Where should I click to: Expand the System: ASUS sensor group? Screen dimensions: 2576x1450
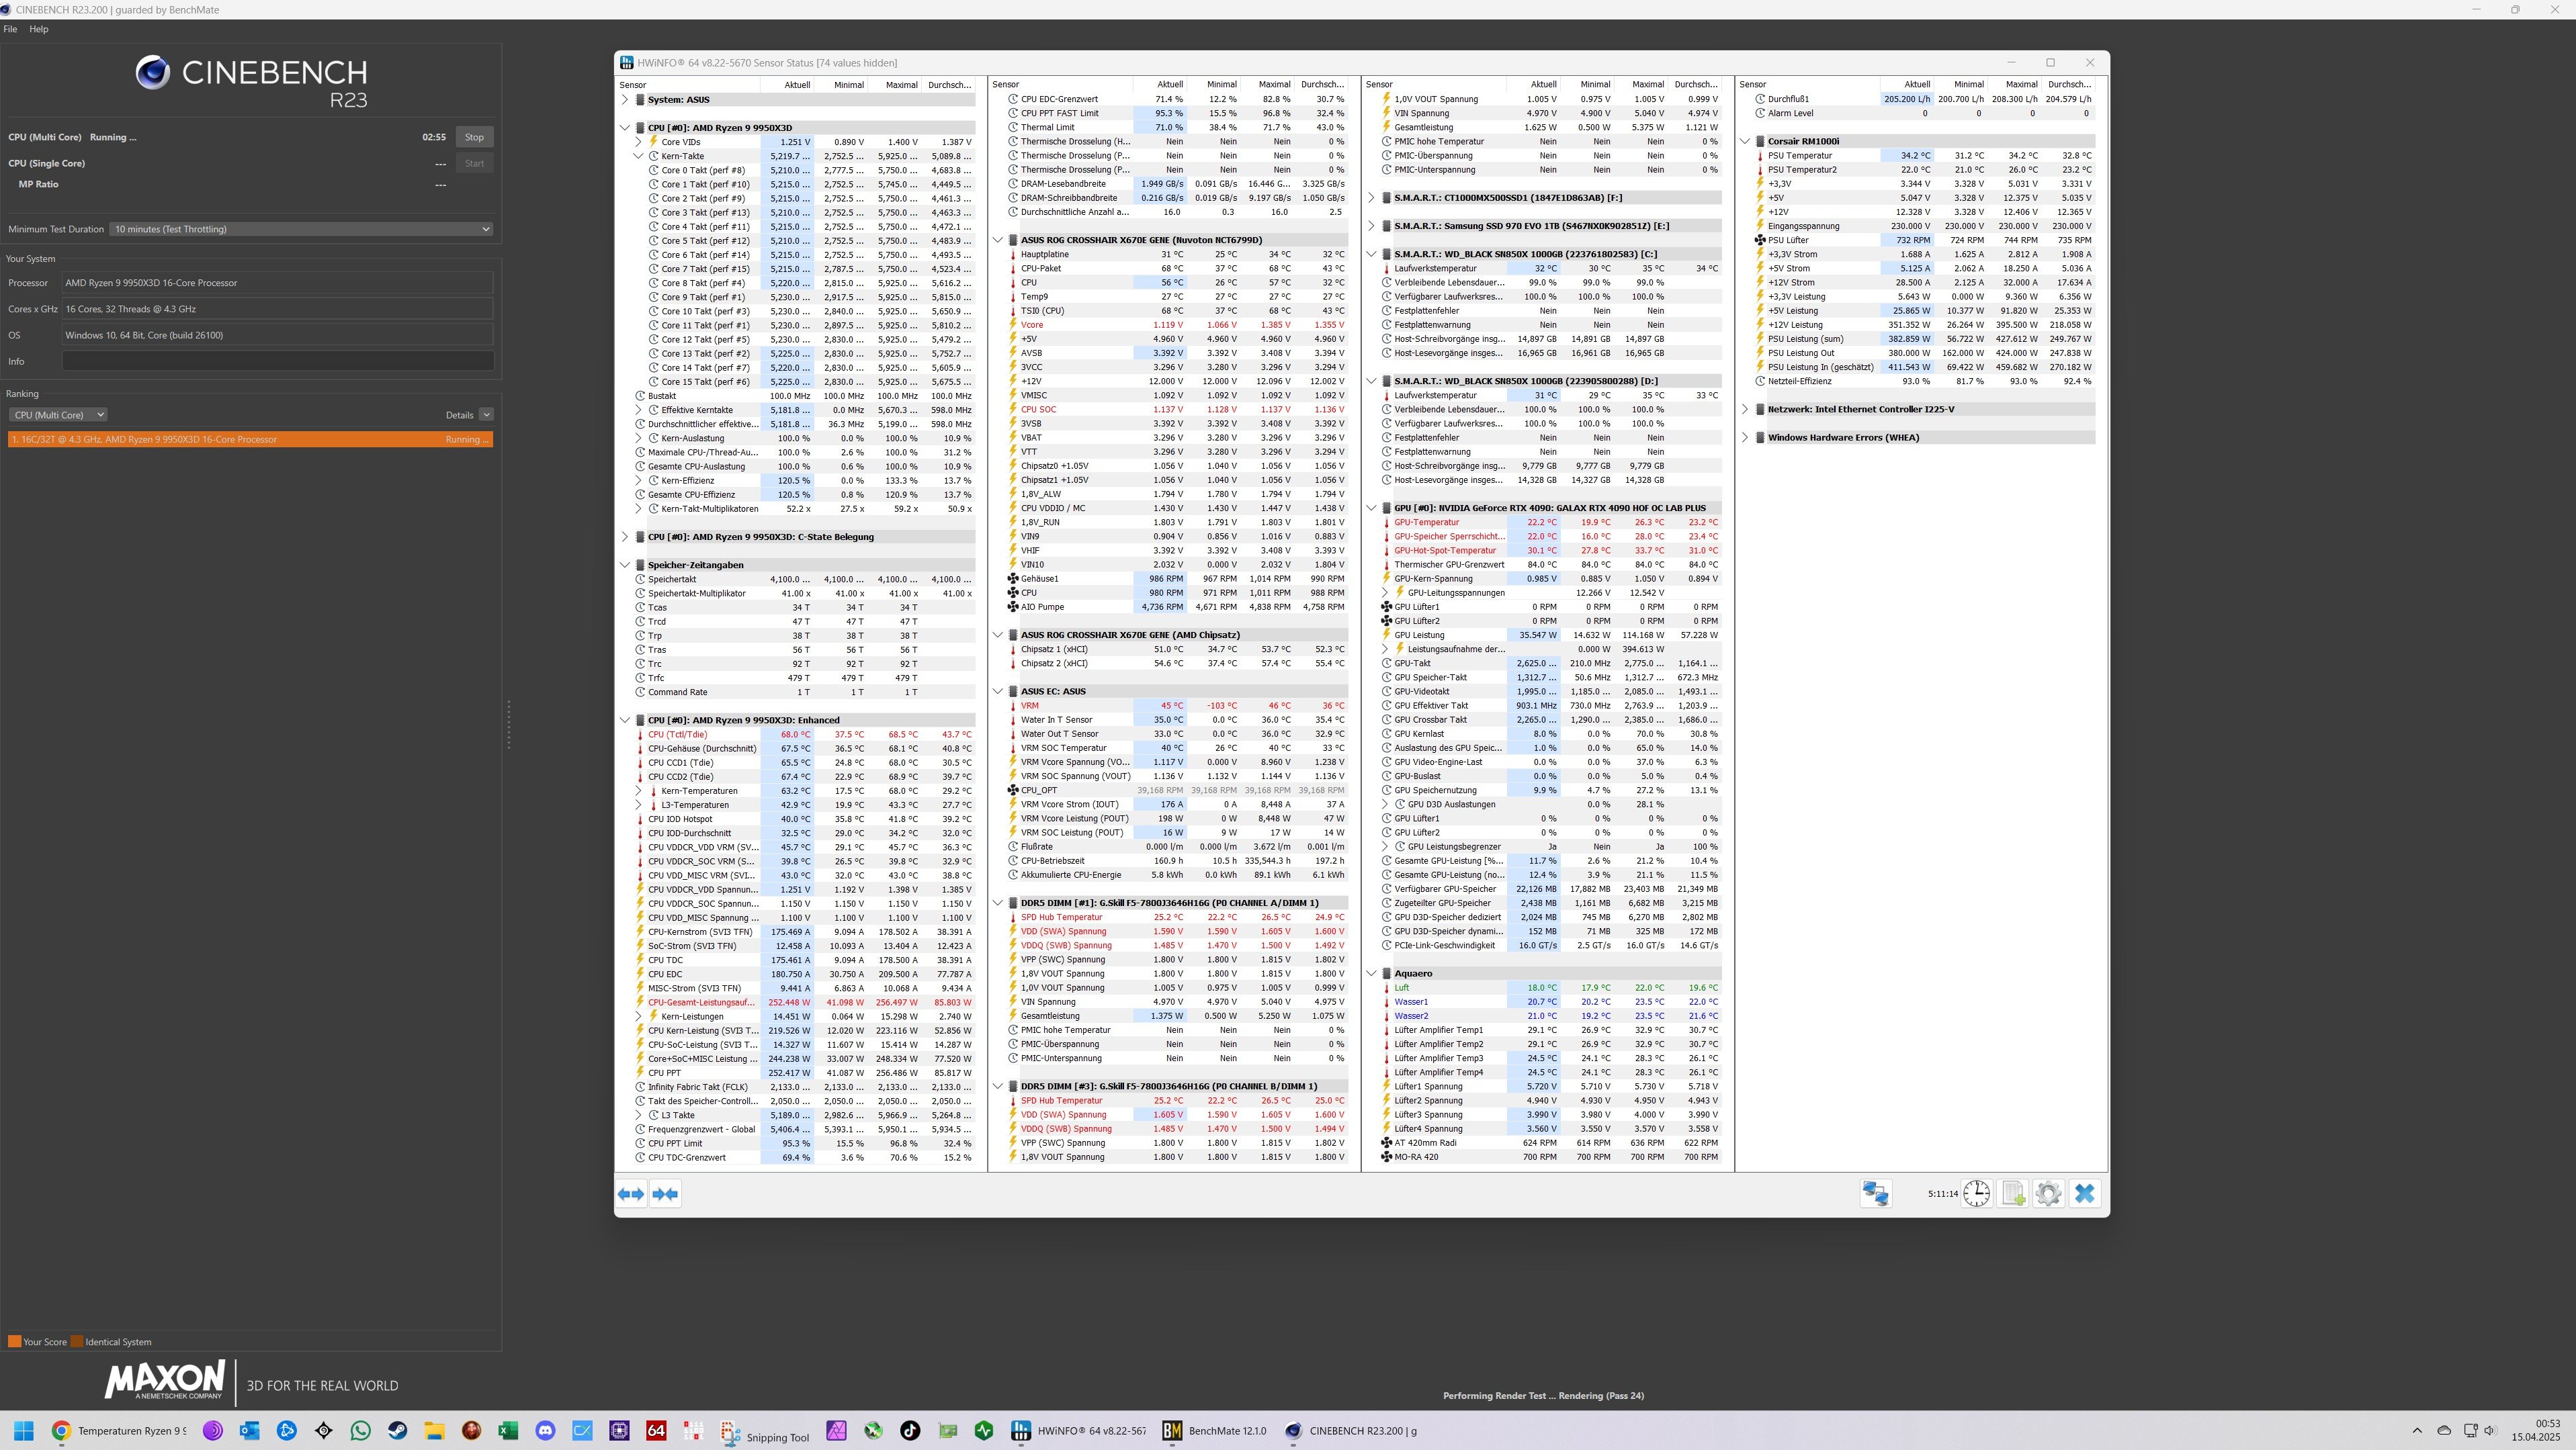tap(625, 100)
